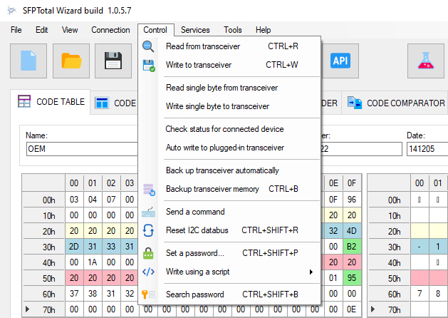Click the database icon beside Backup transceiver memory
Screen dimensions: 448x318
tap(149, 190)
